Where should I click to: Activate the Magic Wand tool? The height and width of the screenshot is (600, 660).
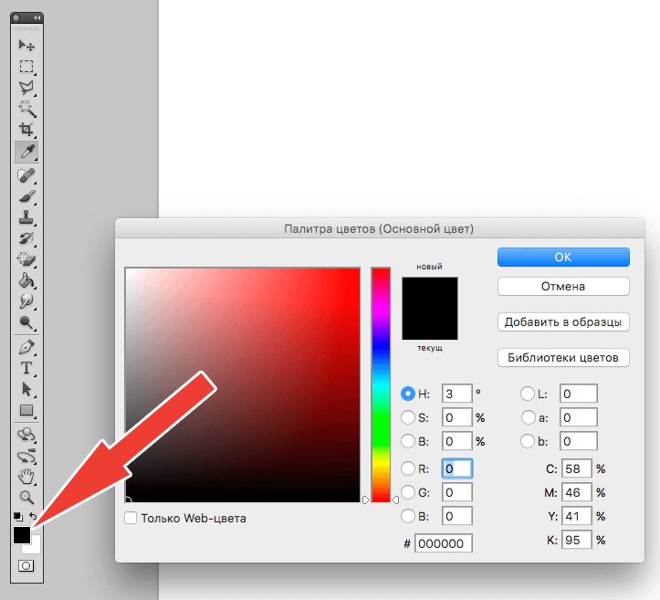click(27, 109)
